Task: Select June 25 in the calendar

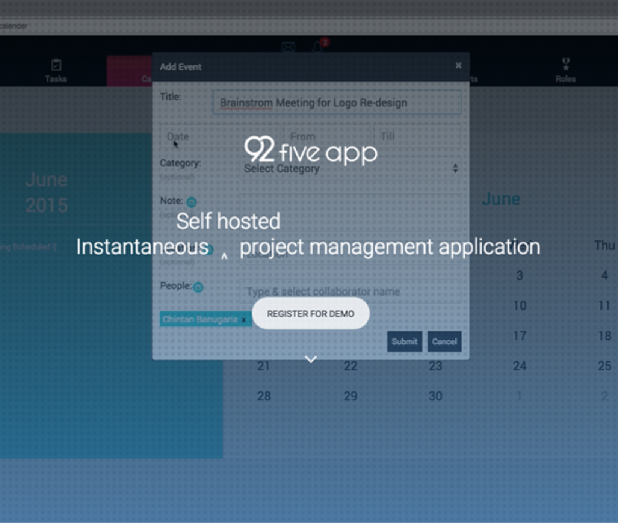Action: [x=605, y=366]
